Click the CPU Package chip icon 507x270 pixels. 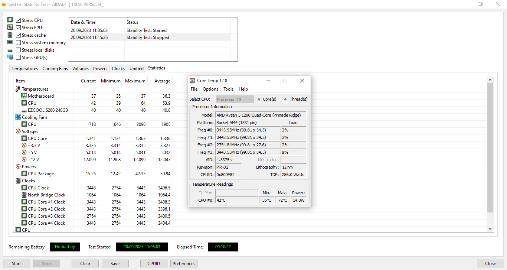(x=24, y=173)
